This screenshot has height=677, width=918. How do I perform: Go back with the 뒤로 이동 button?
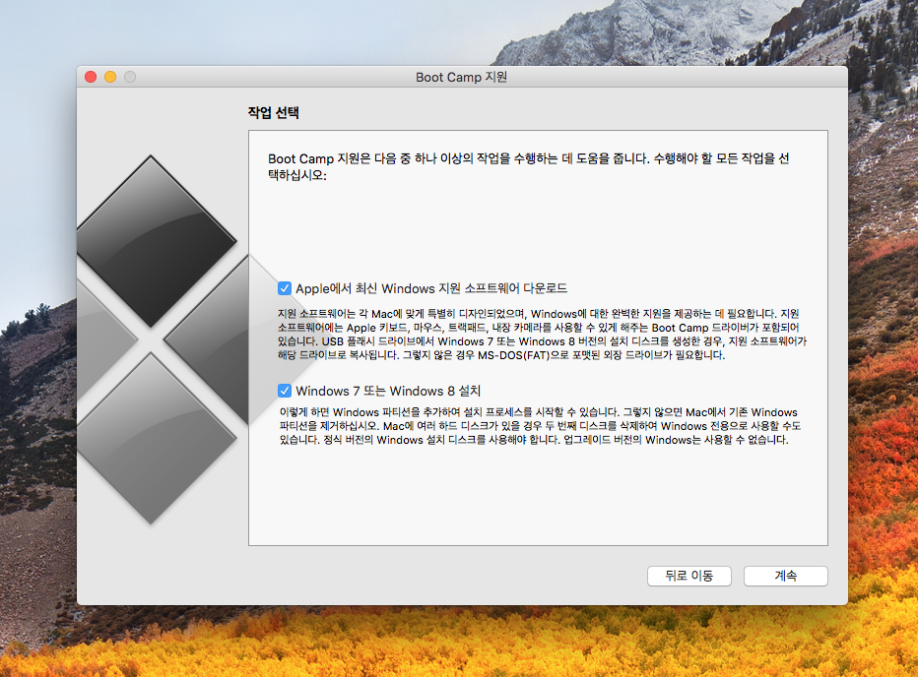[689, 576]
